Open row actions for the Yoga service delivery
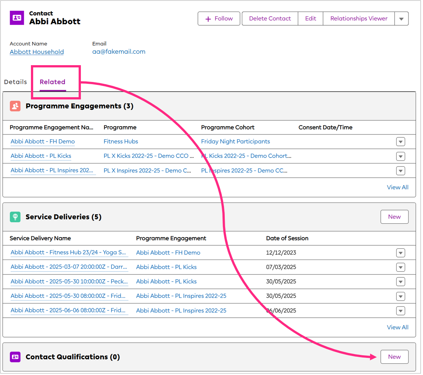The height and width of the screenshot is (375, 423). [x=400, y=252]
